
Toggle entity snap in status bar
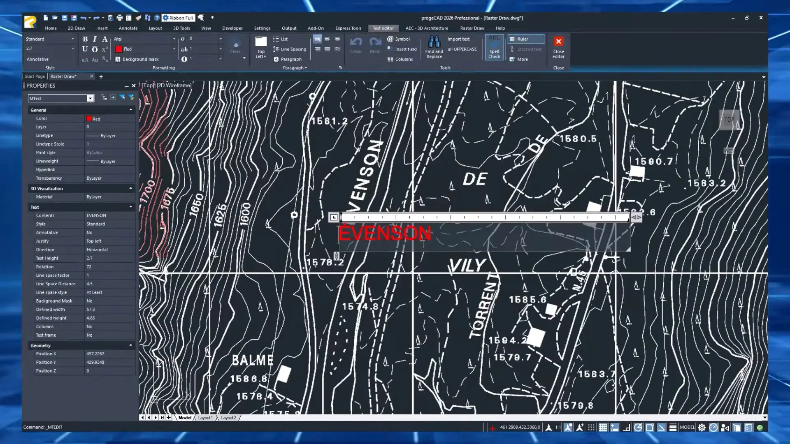click(650, 428)
